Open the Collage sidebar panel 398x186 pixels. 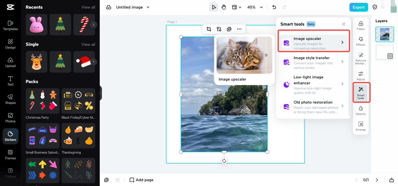tap(10, 173)
